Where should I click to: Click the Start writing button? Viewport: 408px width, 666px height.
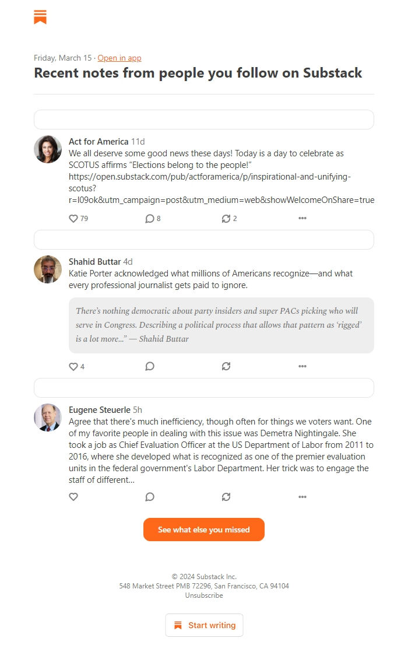[x=204, y=625]
